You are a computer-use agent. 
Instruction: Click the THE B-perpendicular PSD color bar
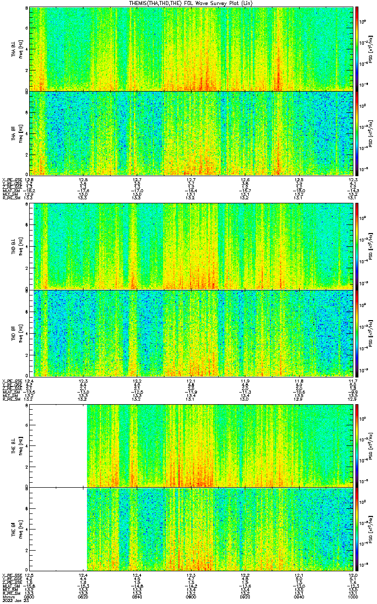pyautogui.click(x=357, y=445)
